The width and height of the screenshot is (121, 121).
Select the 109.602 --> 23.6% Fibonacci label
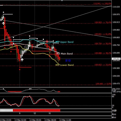[x=103, y=65]
